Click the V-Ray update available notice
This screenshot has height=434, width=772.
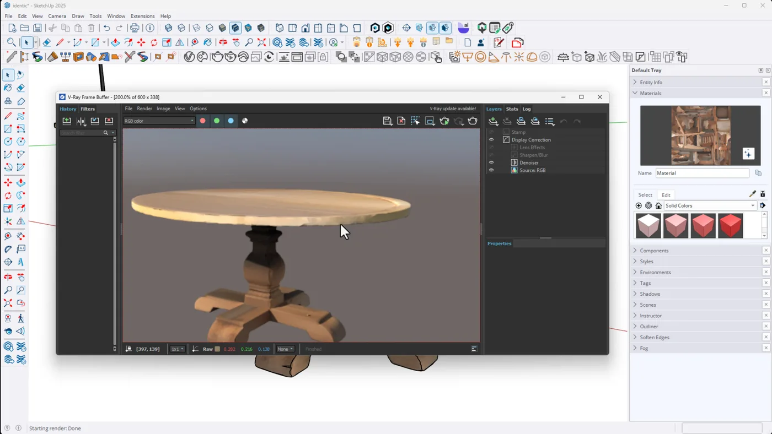point(453,109)
